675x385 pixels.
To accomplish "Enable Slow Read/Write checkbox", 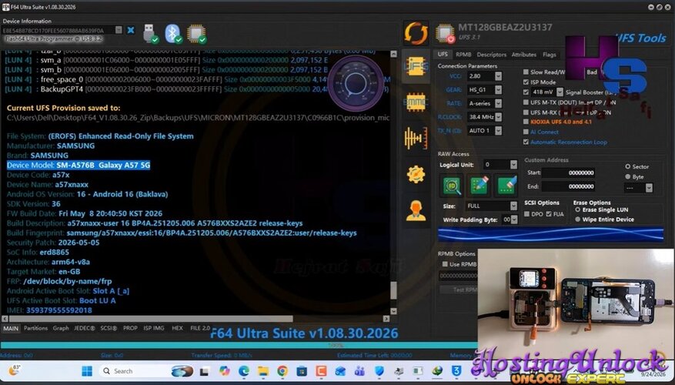I will pyautogui.click(x=526, y=72).
